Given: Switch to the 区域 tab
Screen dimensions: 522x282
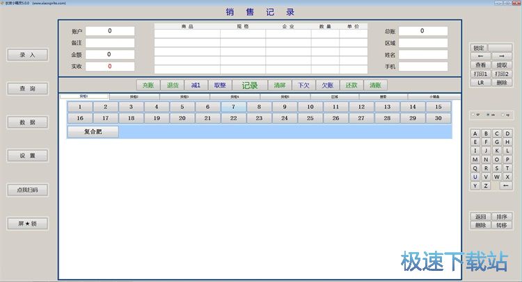Looking at the screenshot, I should click(x=334, y=97).
